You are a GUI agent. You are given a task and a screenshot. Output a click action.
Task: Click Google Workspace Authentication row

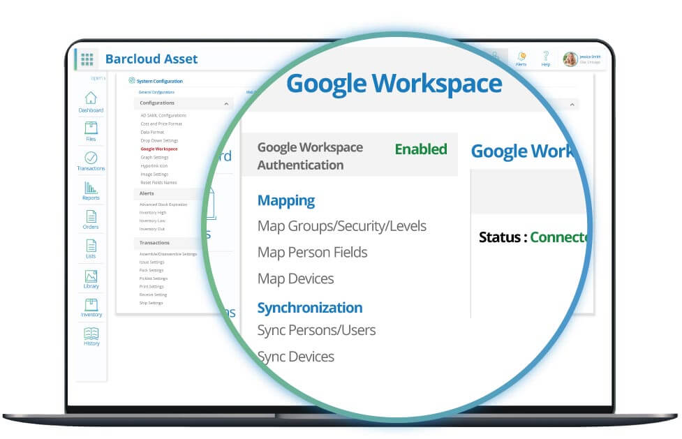tap(350, 156)
